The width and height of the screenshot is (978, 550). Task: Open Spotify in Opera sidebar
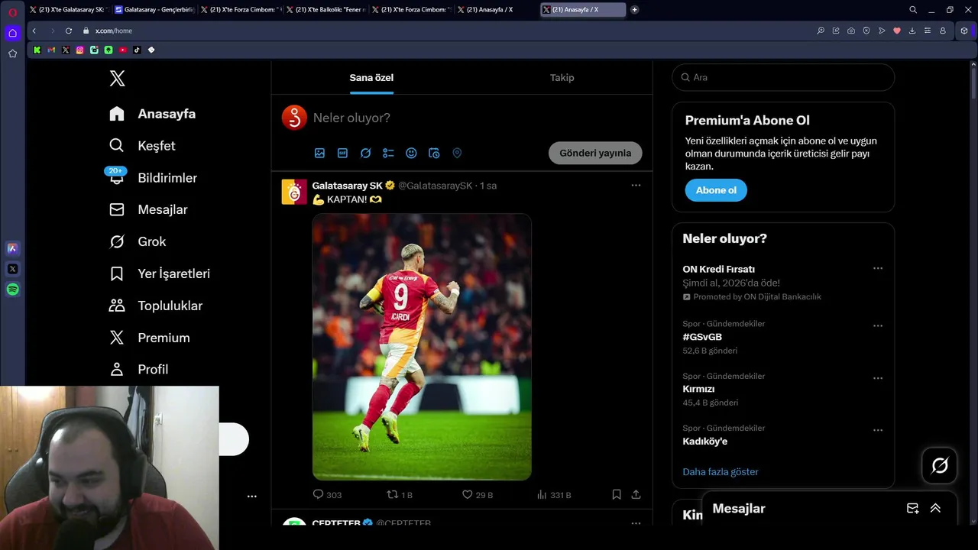pos(12,290)
